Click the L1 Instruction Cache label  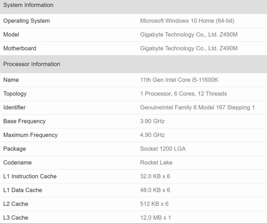pyautogui.click(x=30, y=176)
